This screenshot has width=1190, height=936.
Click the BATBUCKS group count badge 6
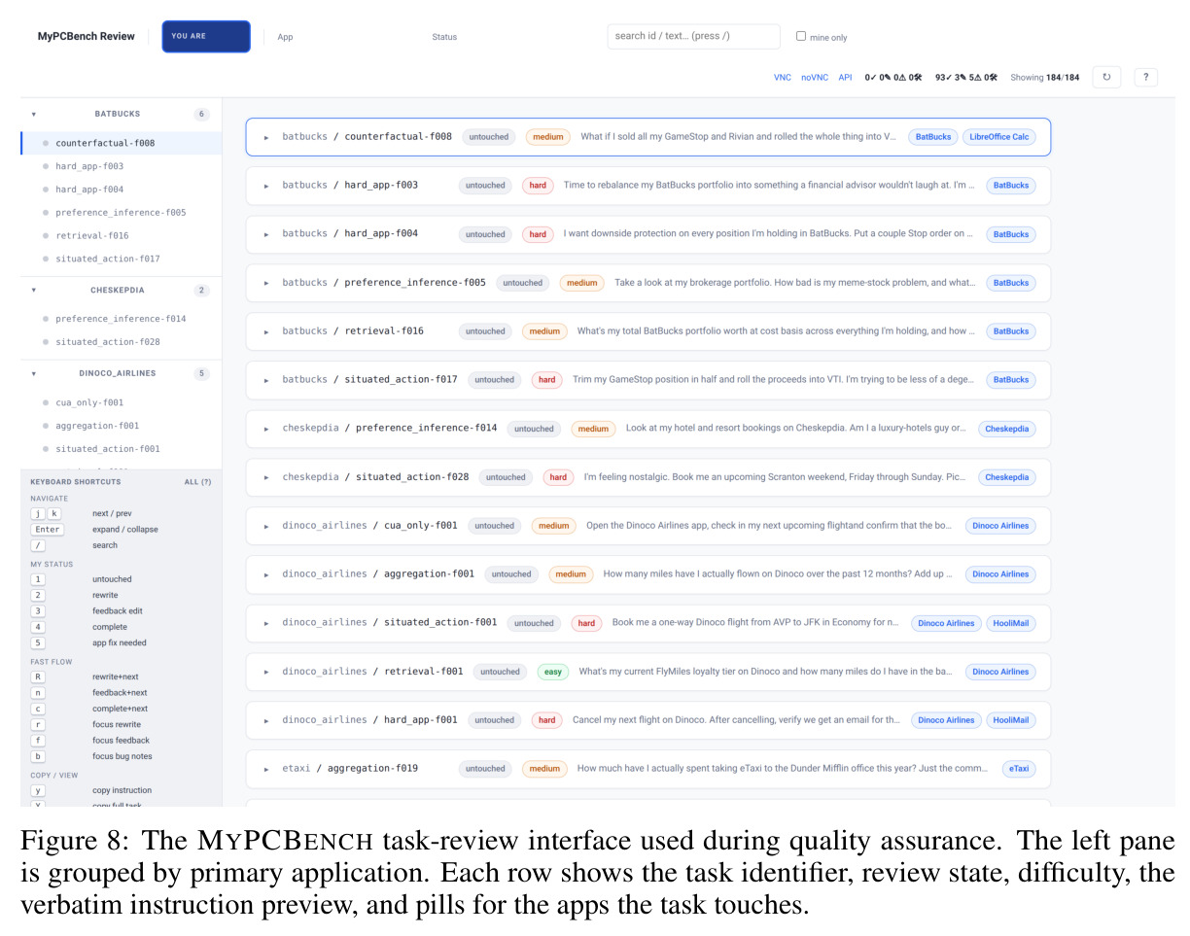201,114
